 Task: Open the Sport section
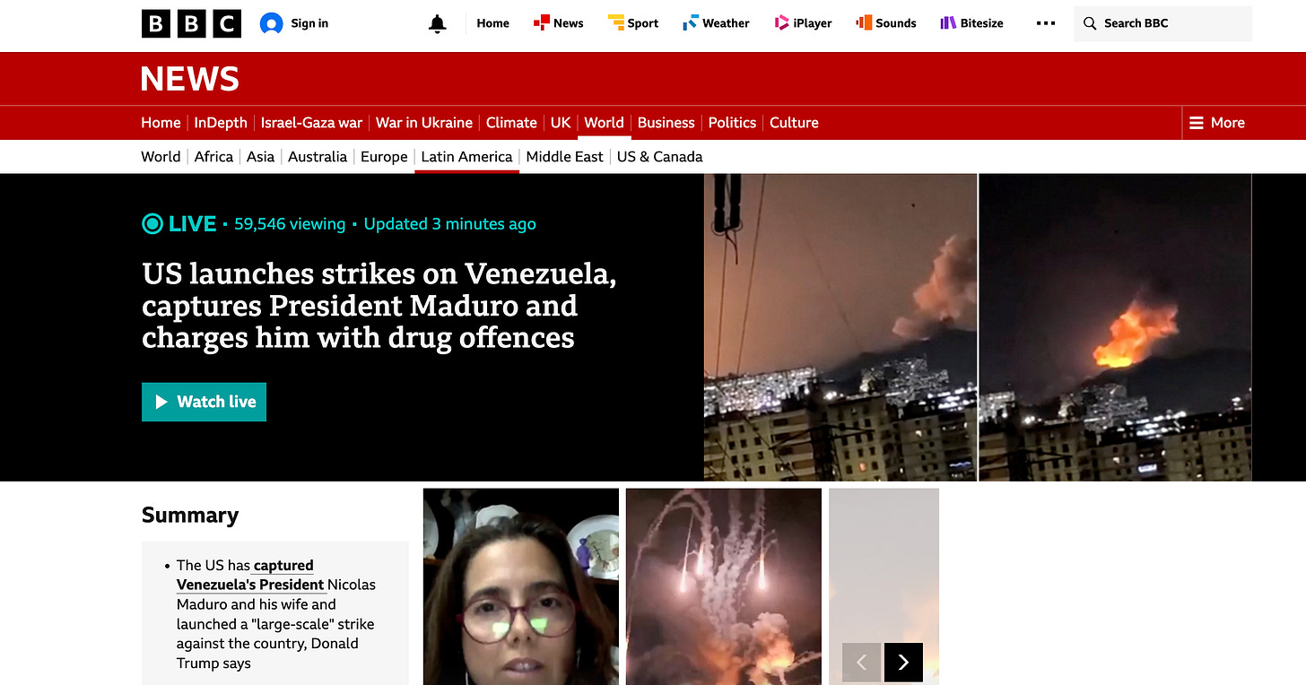point(633,23)
